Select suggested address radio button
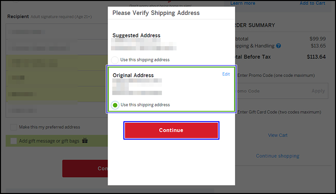The image size is (336, 194). (x=115, y=60)
